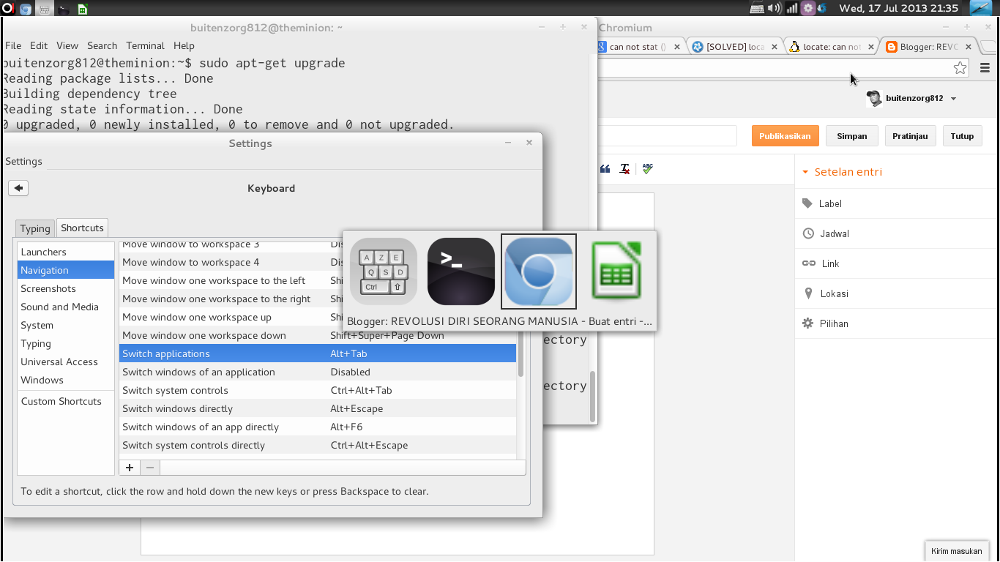Remove formatting with the crossed T icon
Viewport: 1000px width, 562px height.
(624, 168)
